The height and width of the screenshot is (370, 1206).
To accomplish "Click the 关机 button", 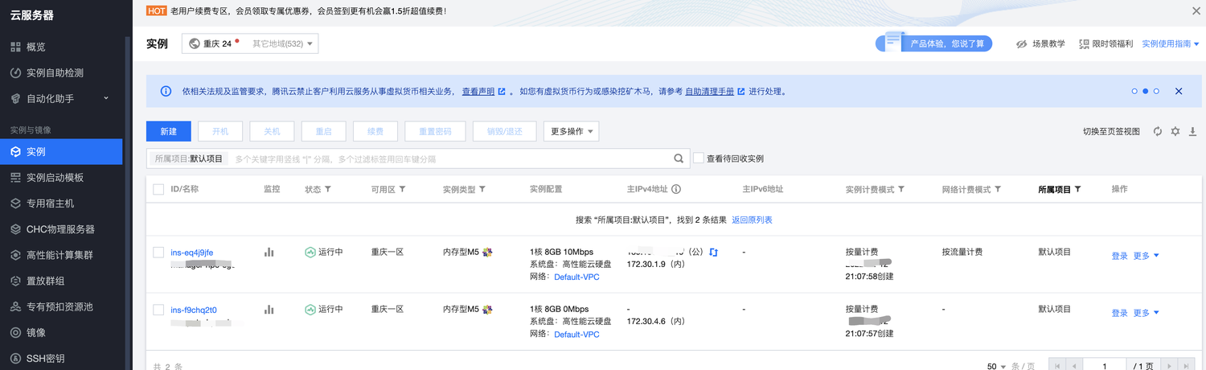I will (272, 131).
